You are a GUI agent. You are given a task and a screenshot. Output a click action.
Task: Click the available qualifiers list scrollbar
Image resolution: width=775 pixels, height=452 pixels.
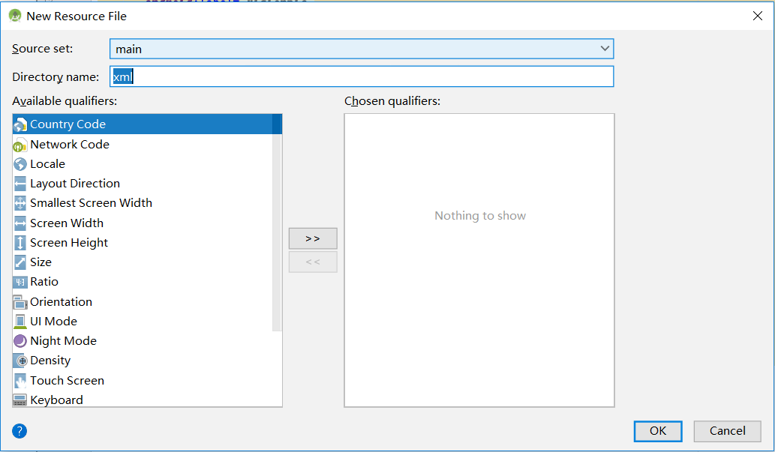click(x=277, y=225)
